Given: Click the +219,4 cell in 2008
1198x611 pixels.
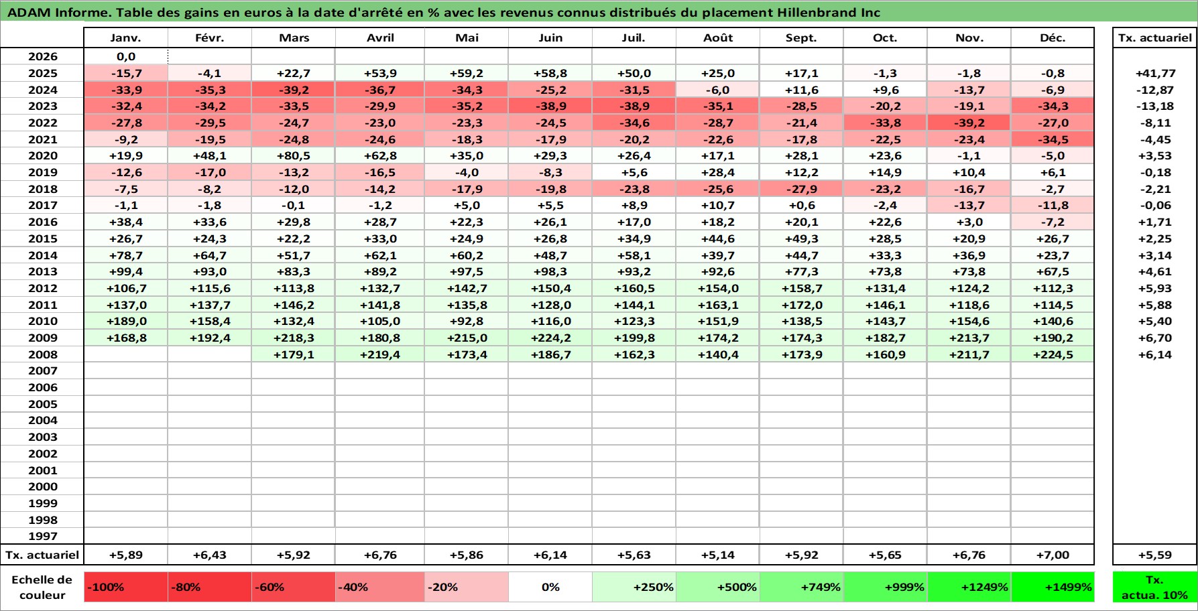Looking at the screenshot, I should coord(380,354).
